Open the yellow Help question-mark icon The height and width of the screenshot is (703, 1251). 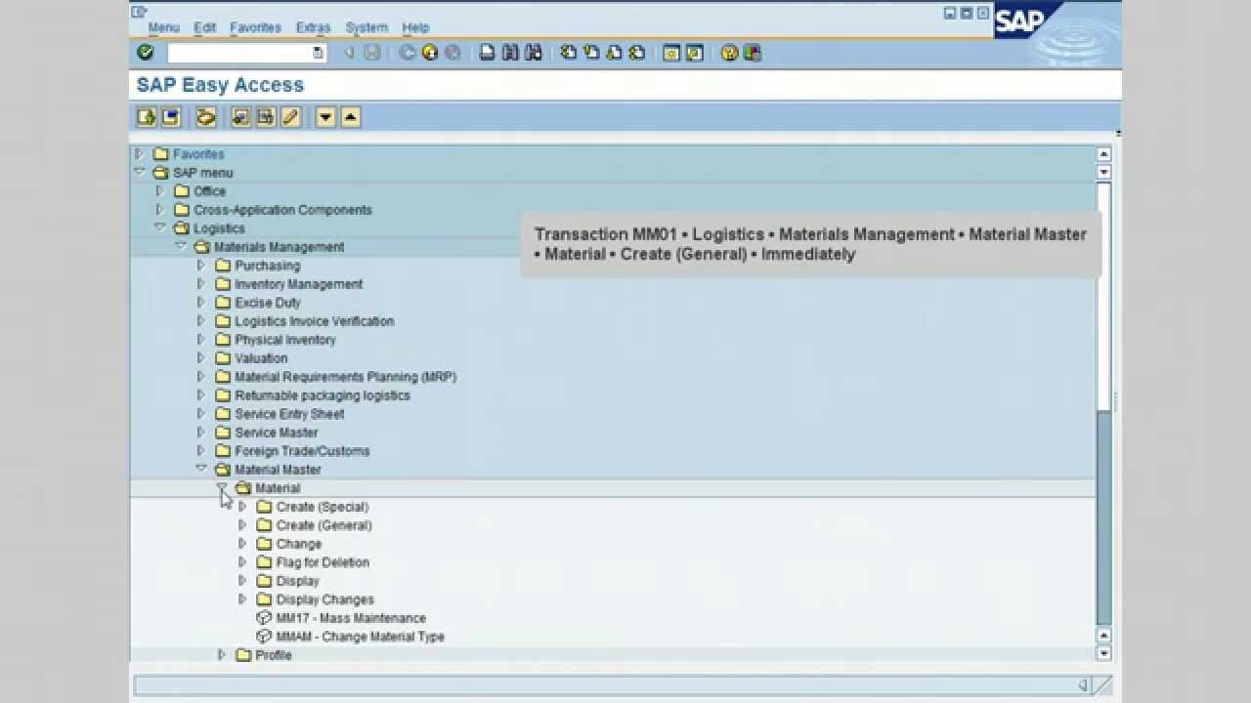click(729, 53)
